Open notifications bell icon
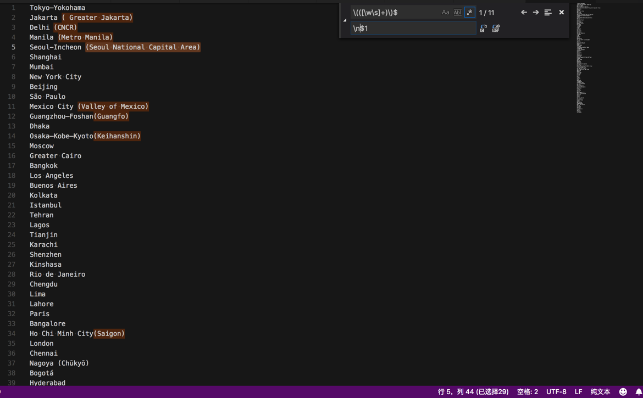The height and width of the screenshot is (398, 643). 638,392
